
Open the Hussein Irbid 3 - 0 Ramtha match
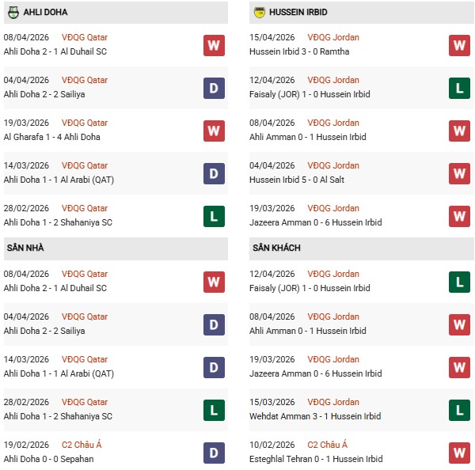click(x=301, y=51)
